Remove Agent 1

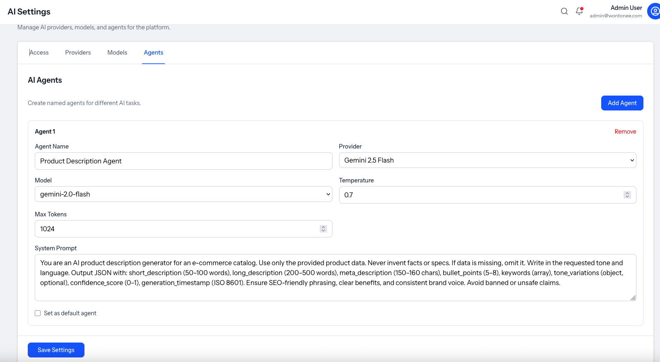pos(625,132)
